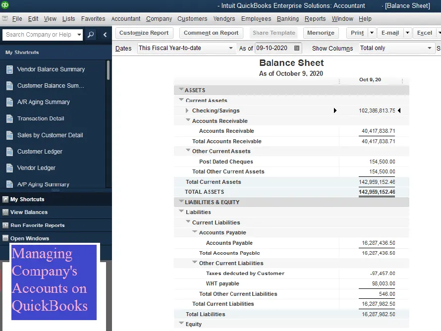The width and height of the screenshot is (441, 331).
Task: Open the Banking menu
Action: pos(288,19)
